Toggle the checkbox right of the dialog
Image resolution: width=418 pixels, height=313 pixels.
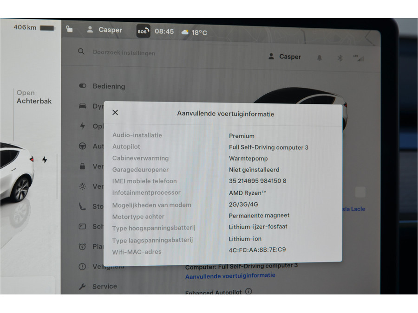[360, 192]
